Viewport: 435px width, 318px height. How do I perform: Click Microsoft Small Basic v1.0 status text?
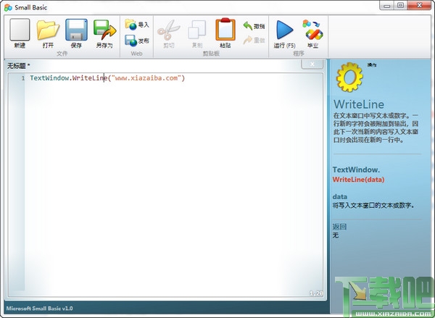[x=39, y=309]
